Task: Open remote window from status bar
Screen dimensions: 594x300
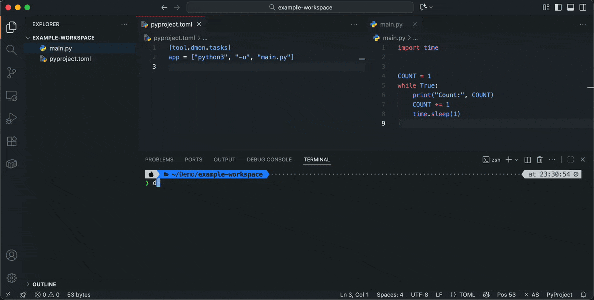Action: coord(9,295)
